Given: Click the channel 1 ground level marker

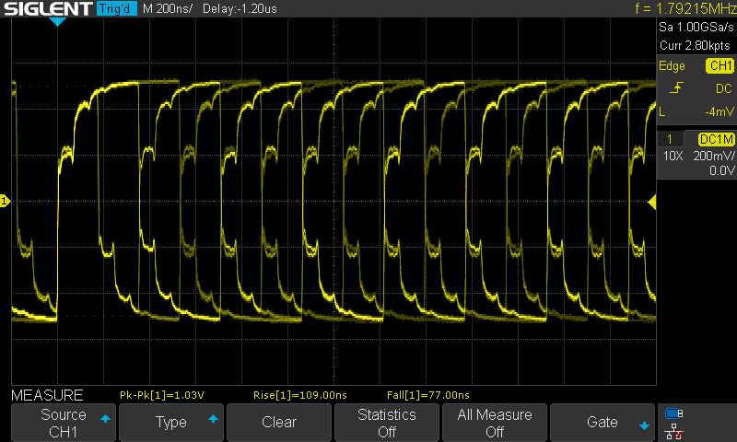Looking at the screenshot, I should (5, 201).
